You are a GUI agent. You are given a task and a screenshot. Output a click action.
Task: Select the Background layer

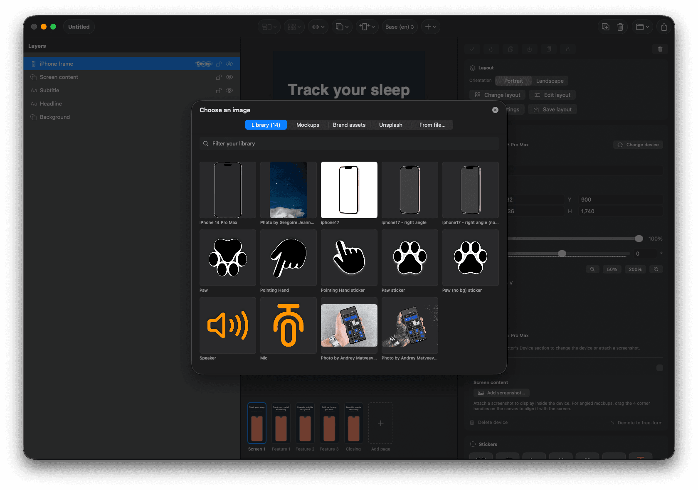pyautogui.click(x=132, y=117)
